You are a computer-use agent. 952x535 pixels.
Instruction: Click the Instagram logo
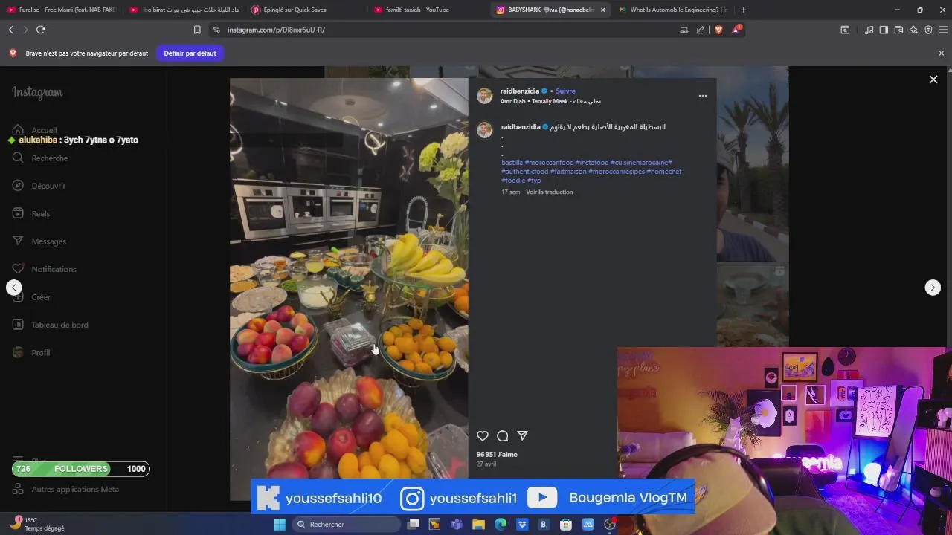[37, 93]
